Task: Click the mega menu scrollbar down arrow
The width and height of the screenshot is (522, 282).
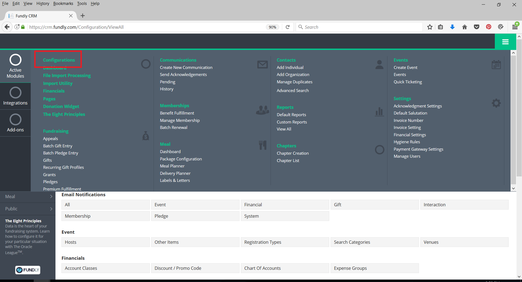Action: [513, 188]
